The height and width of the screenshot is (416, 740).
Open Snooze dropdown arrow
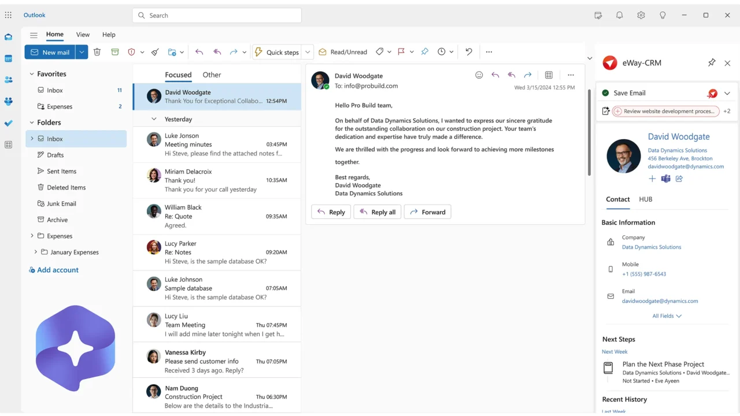pyautogui.click(x=452, y=52)
